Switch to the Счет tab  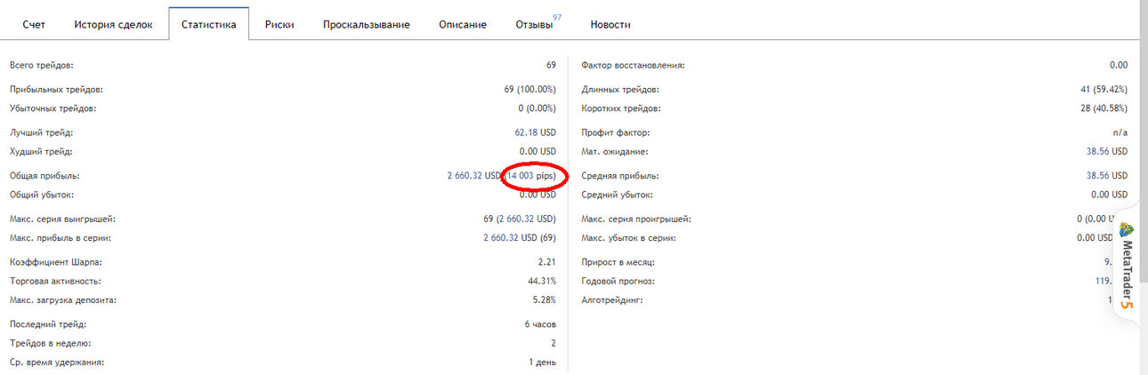tap(34, 25)
